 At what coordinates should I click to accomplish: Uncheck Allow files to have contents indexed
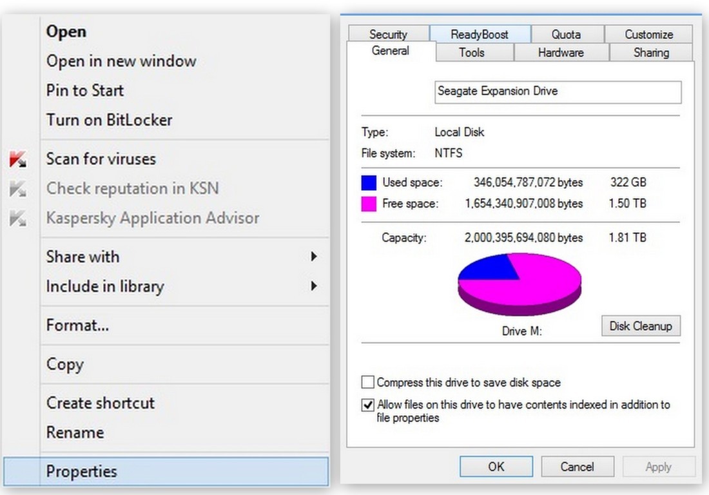367,405
